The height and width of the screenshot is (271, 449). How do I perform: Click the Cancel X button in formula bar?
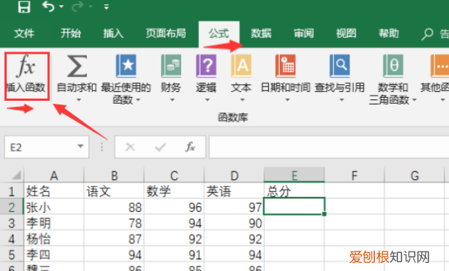(130, 147)
